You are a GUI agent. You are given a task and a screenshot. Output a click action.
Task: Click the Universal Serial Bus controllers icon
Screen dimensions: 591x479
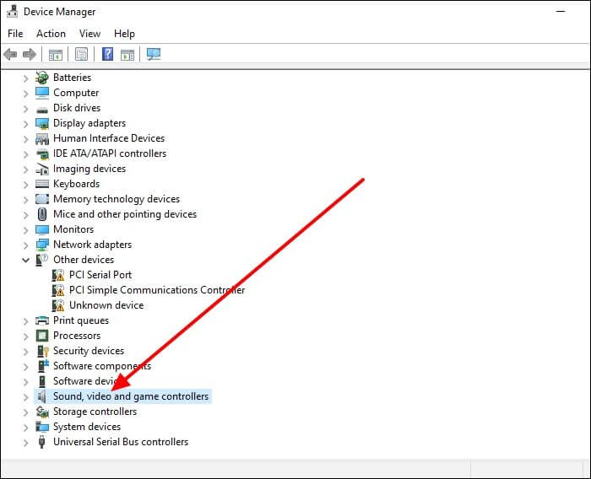pos(42,442)
